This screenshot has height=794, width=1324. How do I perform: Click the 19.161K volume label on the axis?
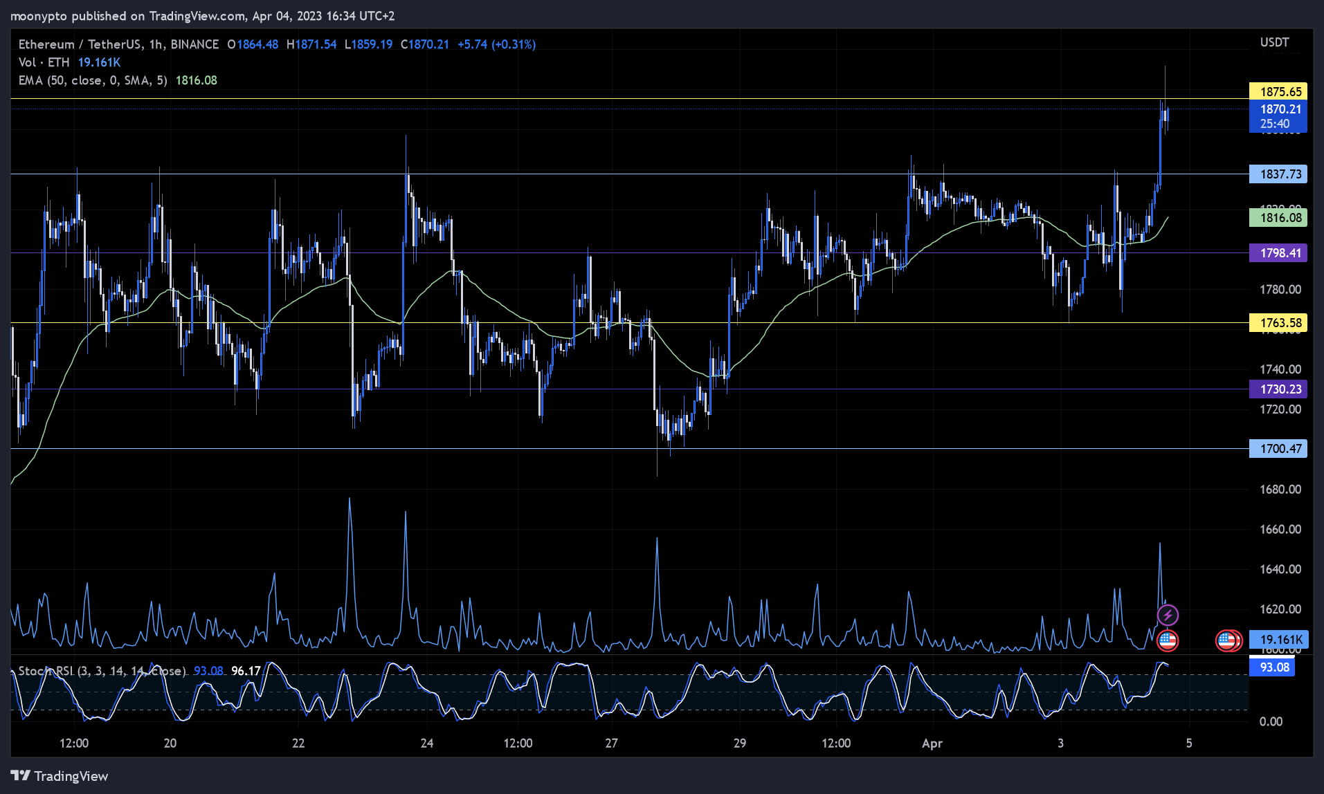(x=1278, y=640)
